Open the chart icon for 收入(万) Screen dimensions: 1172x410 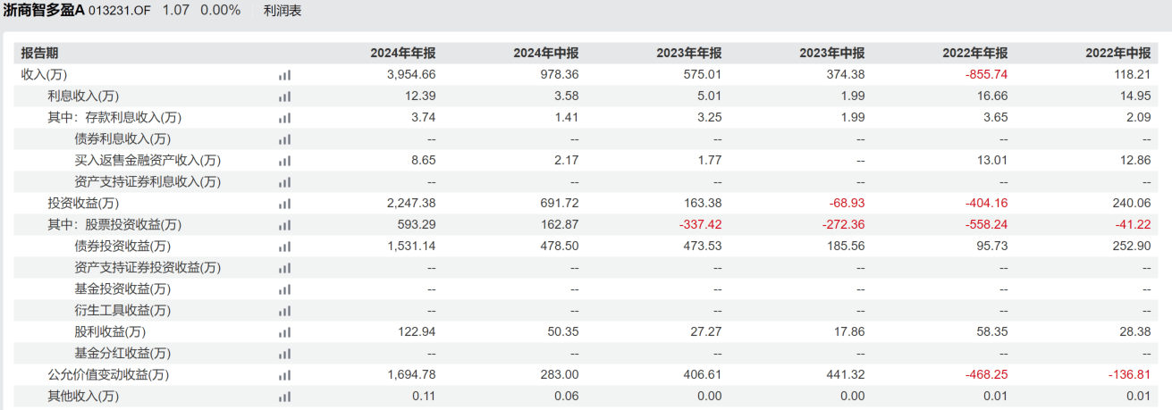tap(284, 75)
